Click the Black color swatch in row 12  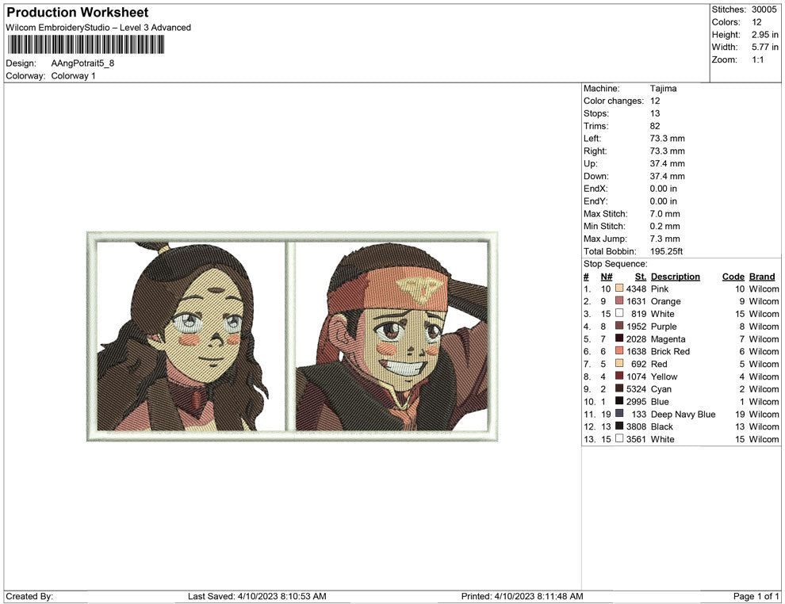point(619,426)
